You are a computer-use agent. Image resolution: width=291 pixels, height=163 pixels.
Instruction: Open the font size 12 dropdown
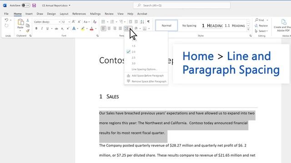pyautogui.click(x=69, y=22)
